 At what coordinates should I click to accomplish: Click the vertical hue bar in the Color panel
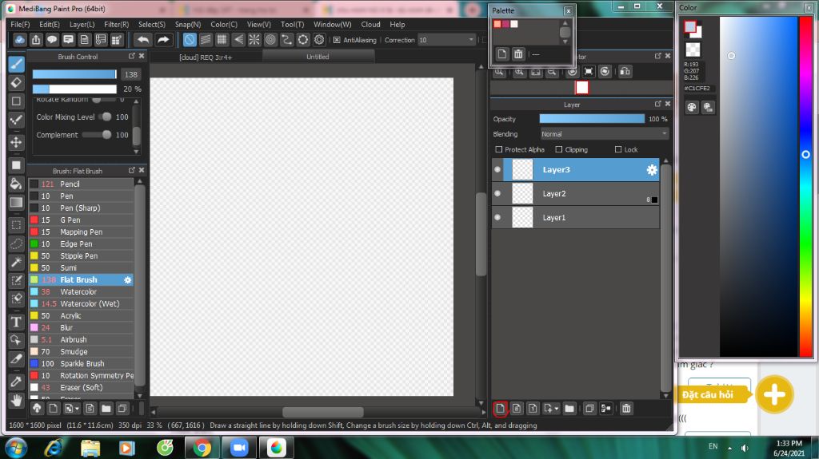(x=806, y=187)
